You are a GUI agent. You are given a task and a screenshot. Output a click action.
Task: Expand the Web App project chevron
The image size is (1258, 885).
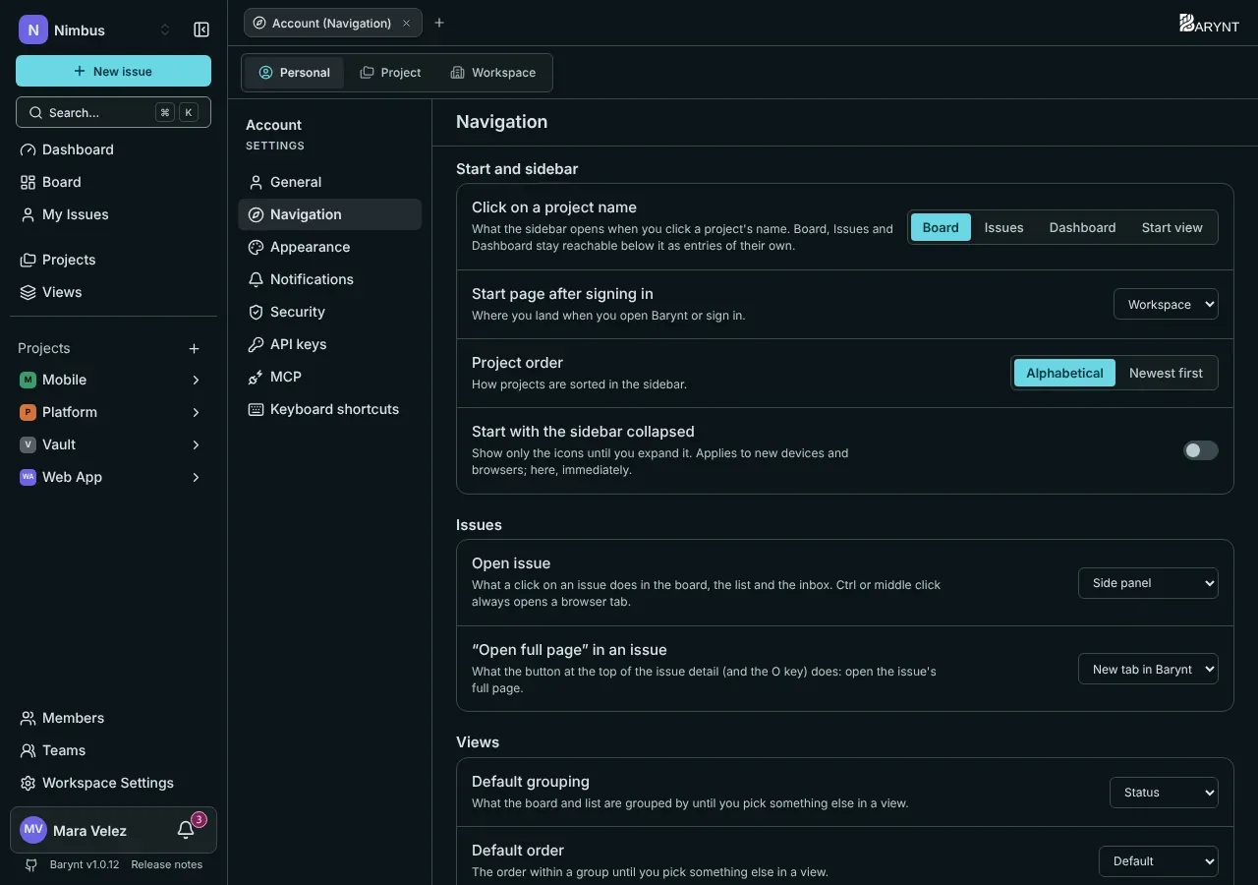pyautogui.click(x=196, y=477)
